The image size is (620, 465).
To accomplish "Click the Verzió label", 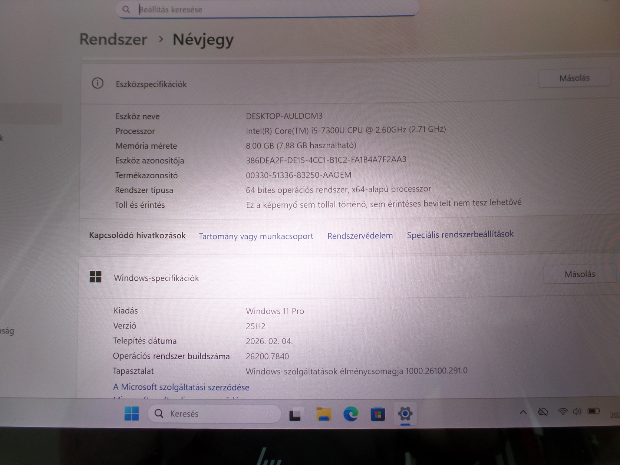I will (x=125, y=326).
